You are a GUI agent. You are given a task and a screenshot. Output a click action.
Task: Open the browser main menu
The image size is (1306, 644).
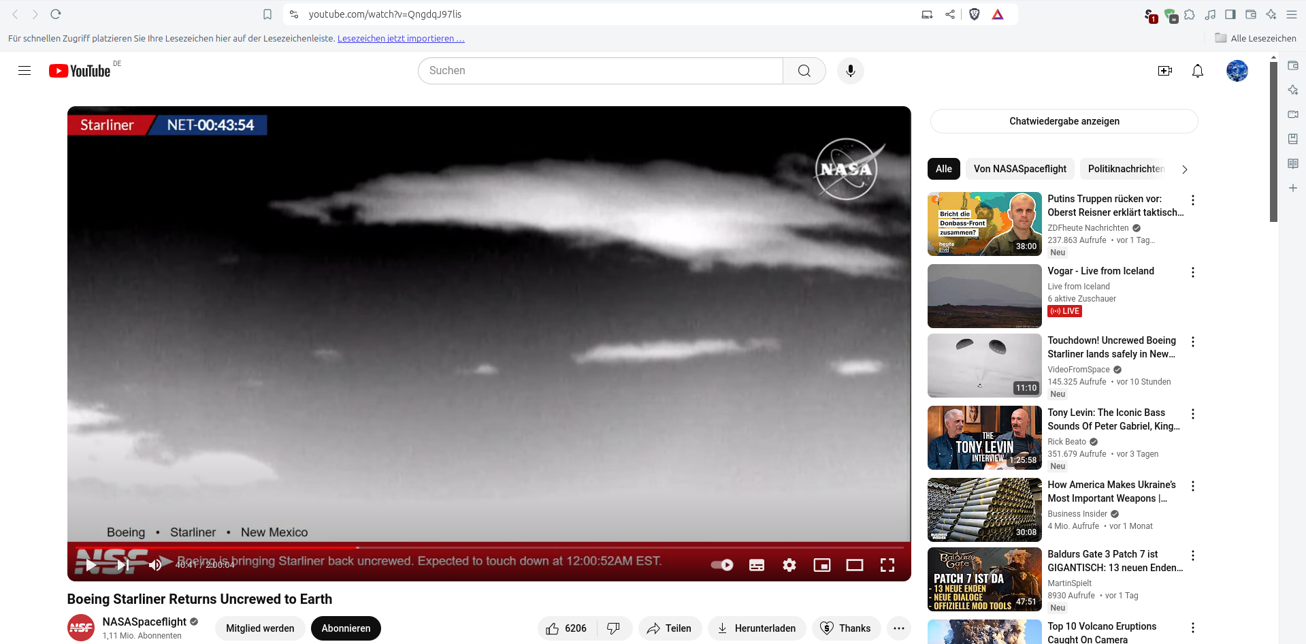[x=1292, y=14]
